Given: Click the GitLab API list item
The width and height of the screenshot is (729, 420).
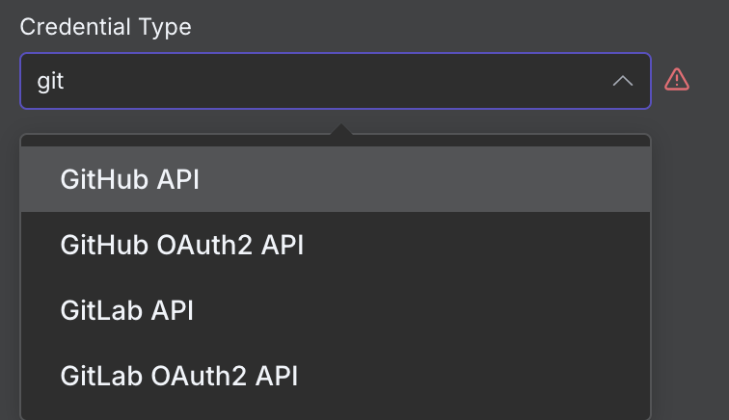Looking at the screenshot, I should pos(126,310).
